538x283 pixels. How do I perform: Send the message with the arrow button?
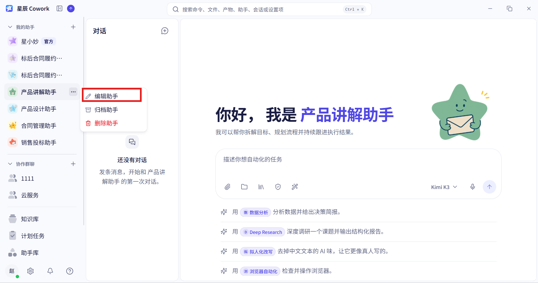click(x=489, y=187)
